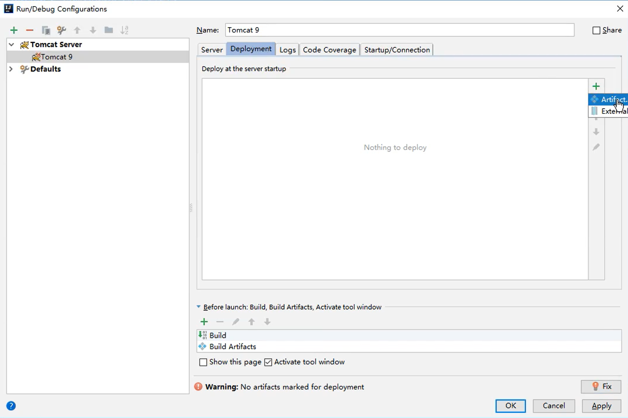Select the Tomcat Server label in the tree

[56, 45]
